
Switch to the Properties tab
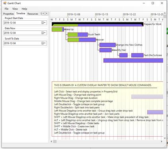(8, 14)
